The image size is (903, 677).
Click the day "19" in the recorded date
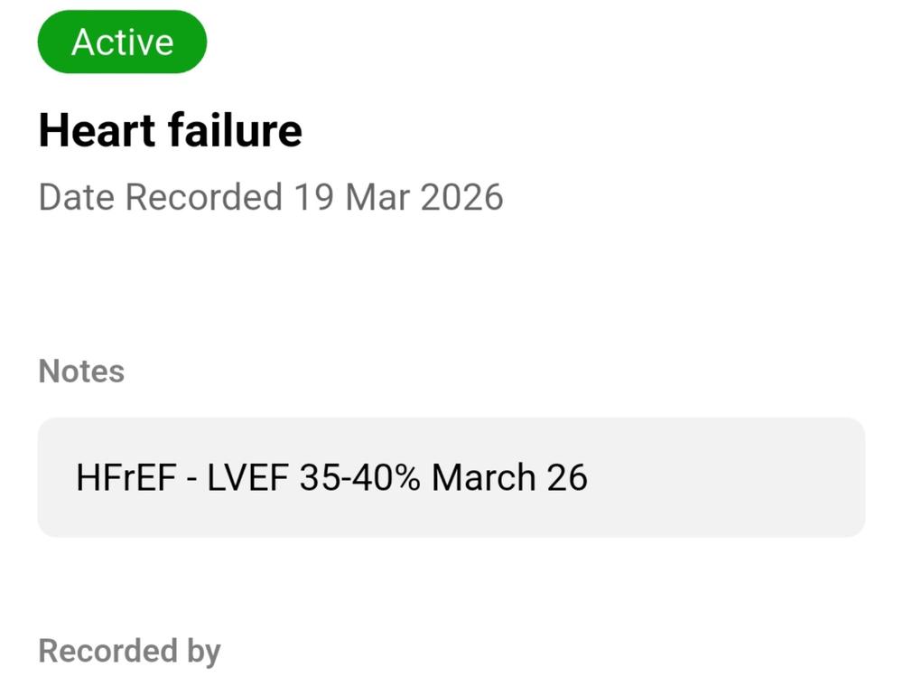tap(311, 197)
